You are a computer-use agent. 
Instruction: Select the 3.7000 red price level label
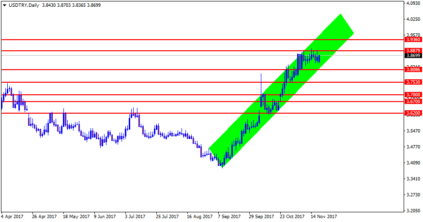pos(413,95)
